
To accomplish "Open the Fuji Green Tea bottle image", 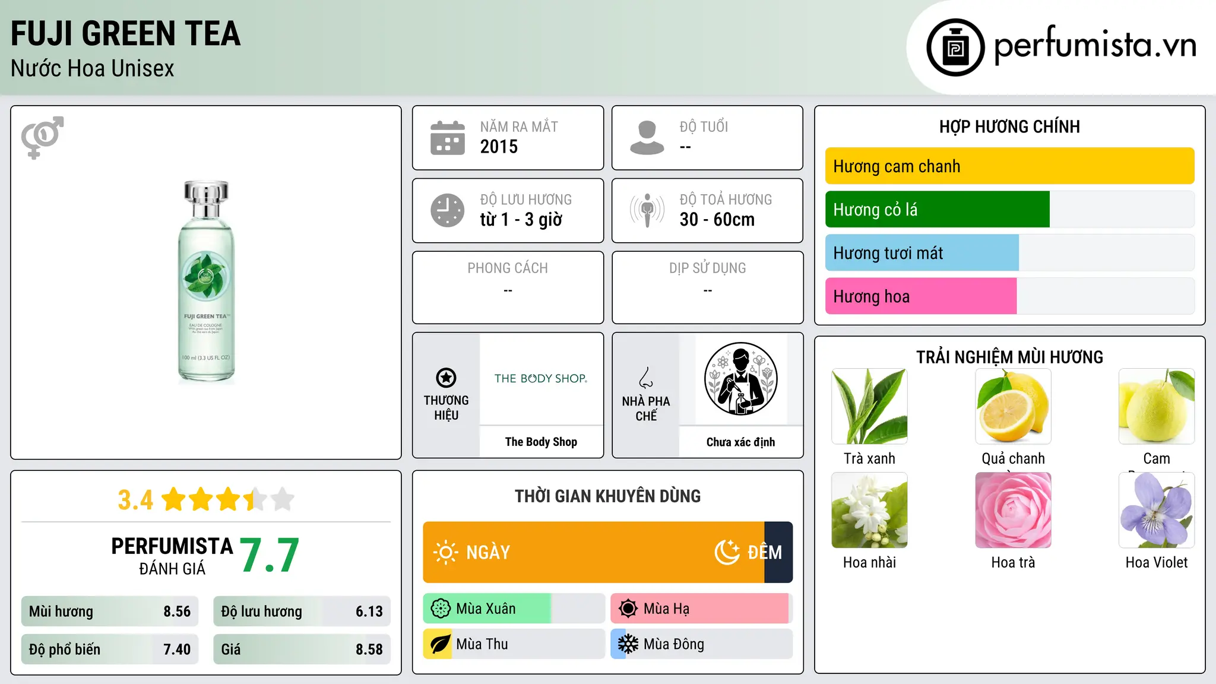I will [x=206, y=282].
